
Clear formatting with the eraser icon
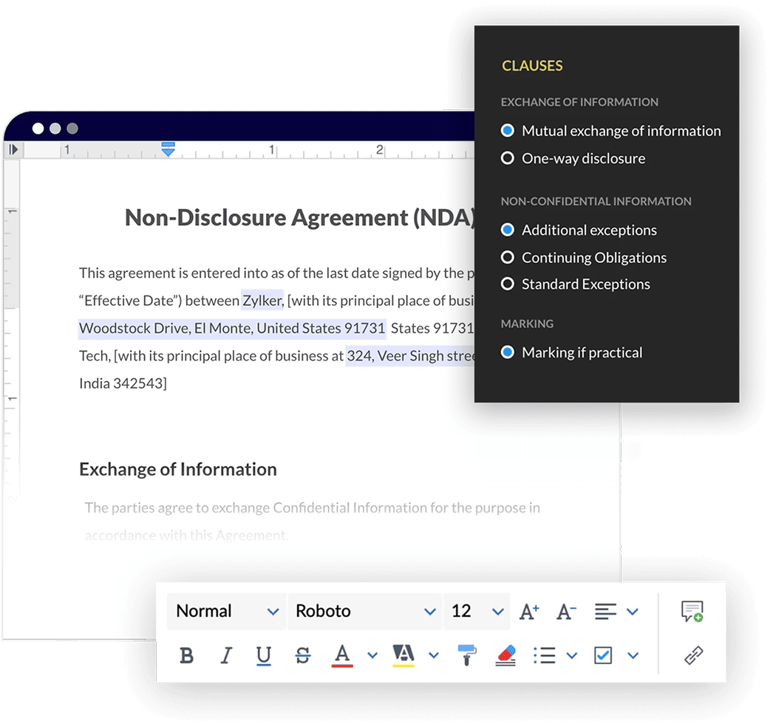coord(506,655)
